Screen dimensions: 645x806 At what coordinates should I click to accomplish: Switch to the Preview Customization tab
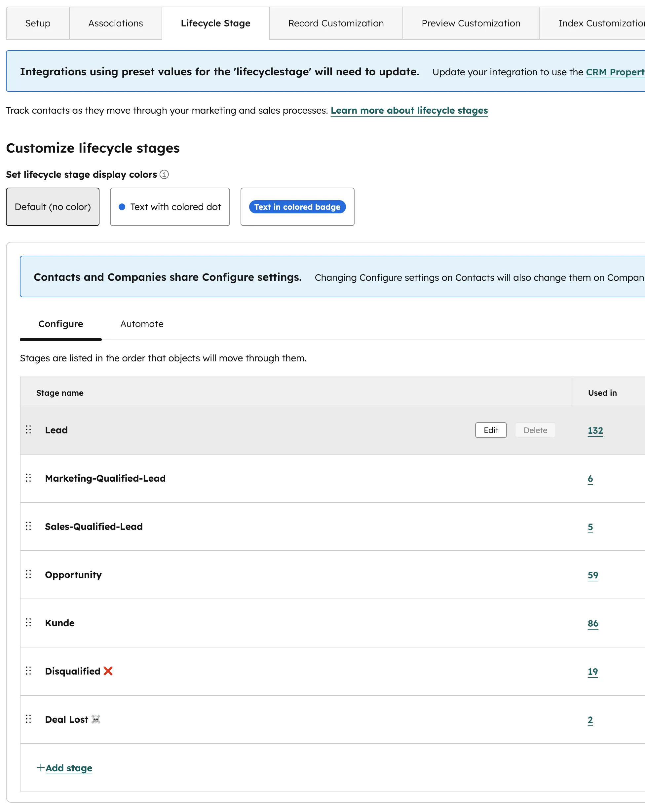pos(471,23)
